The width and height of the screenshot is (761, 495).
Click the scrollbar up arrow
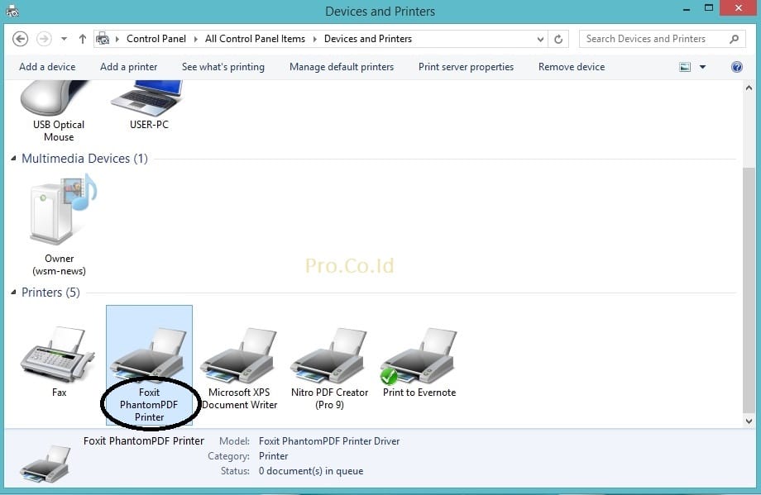[x=749, y=88]
